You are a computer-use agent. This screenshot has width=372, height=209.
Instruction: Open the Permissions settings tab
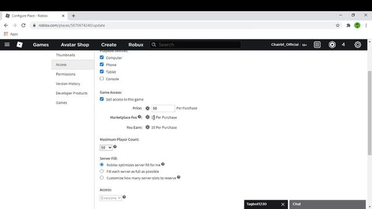click(x=66, y=74)
